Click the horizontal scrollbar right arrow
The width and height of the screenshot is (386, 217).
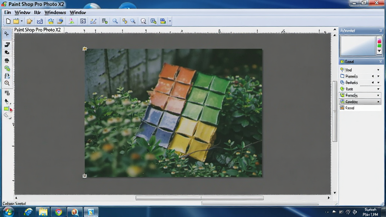(x=329, y=197)
